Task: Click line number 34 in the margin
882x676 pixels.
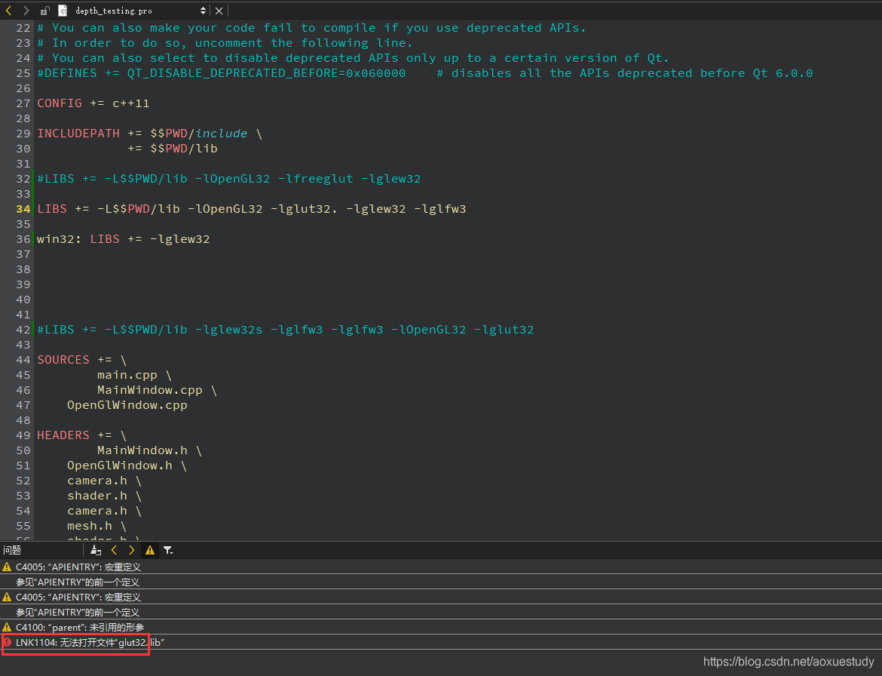Action: [x=23, y=208]
